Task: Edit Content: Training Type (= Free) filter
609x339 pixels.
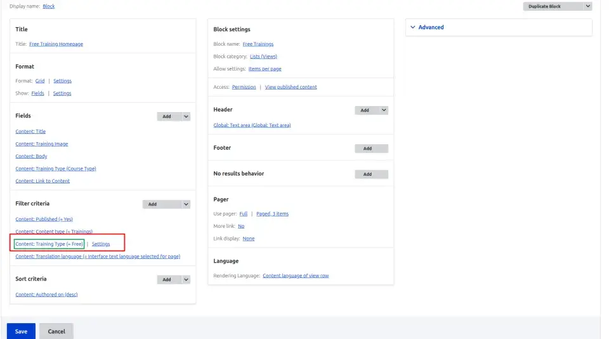Action: (49, 244)
